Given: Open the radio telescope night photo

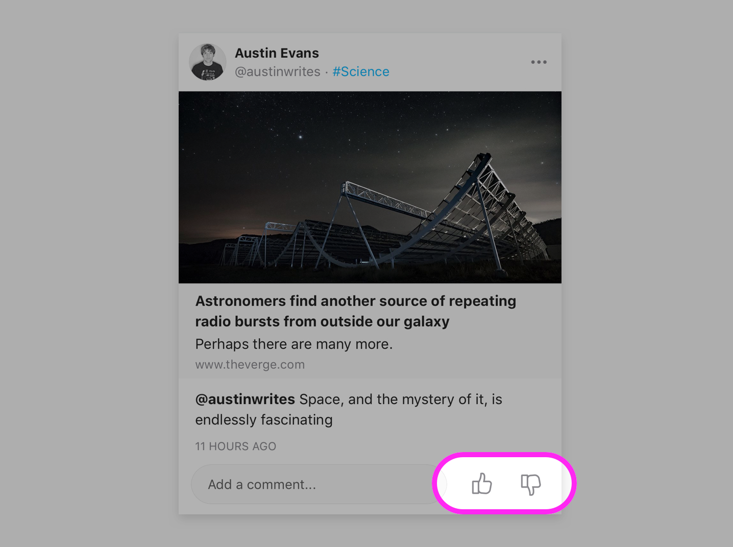Looking at the screenshot, I should point(370,187).
